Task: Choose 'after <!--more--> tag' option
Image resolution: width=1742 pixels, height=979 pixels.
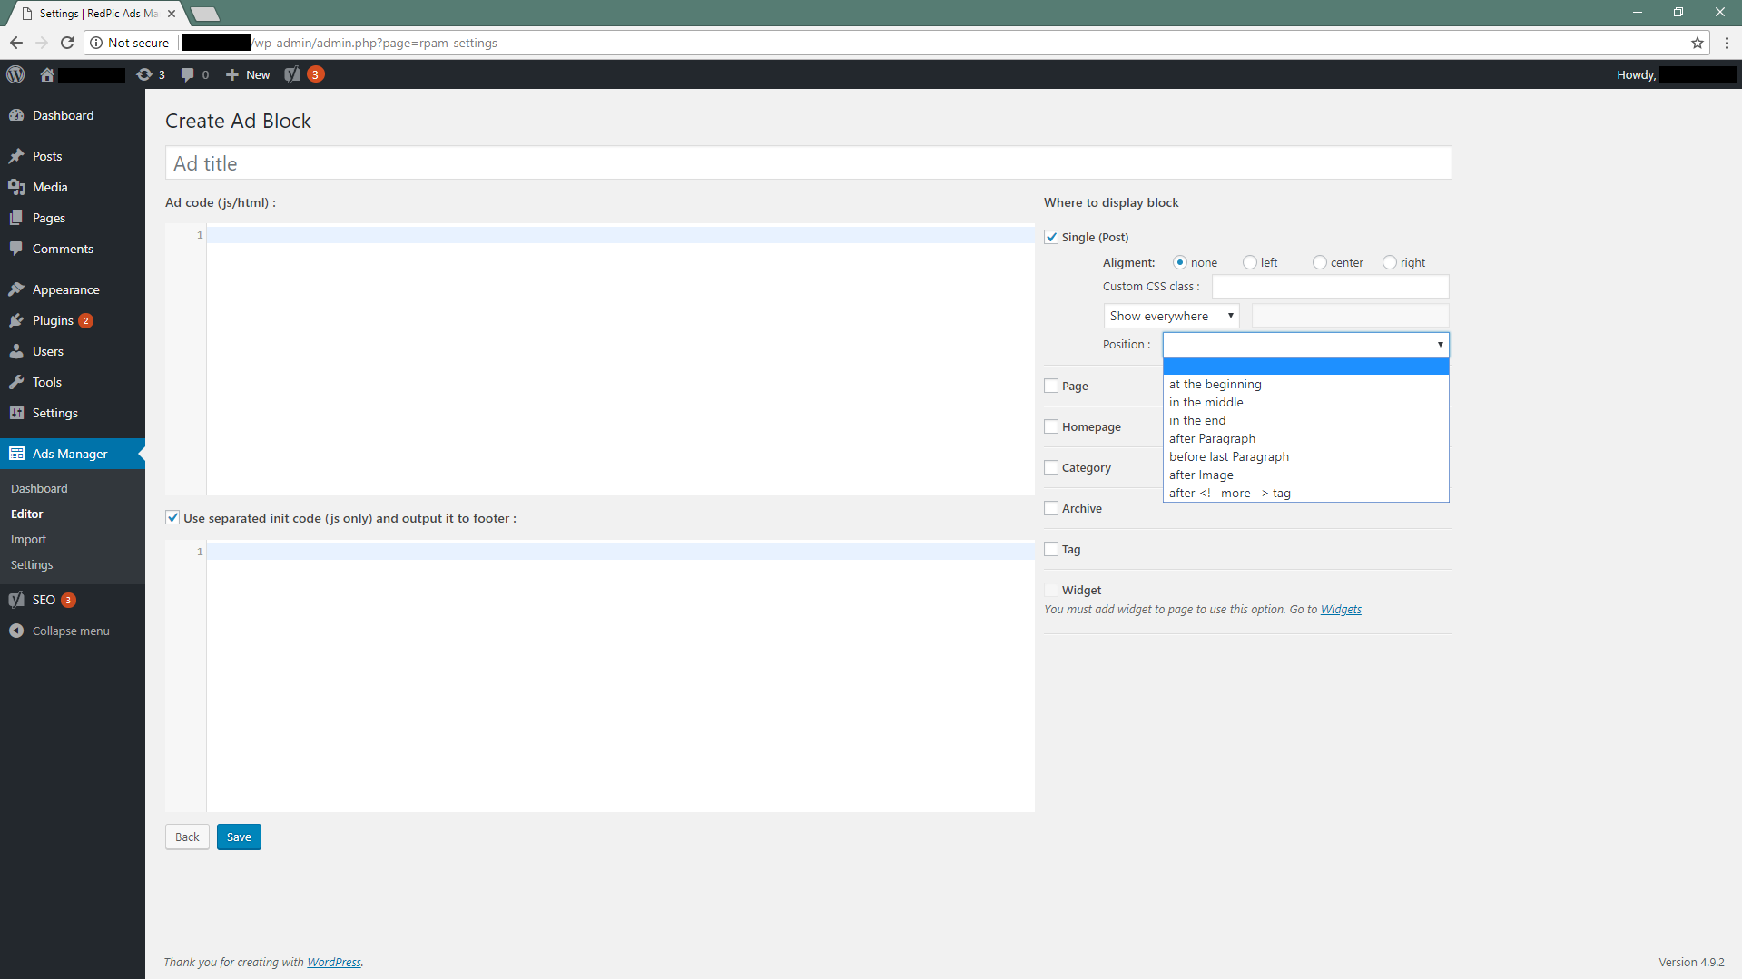Action: point(1305,493)
